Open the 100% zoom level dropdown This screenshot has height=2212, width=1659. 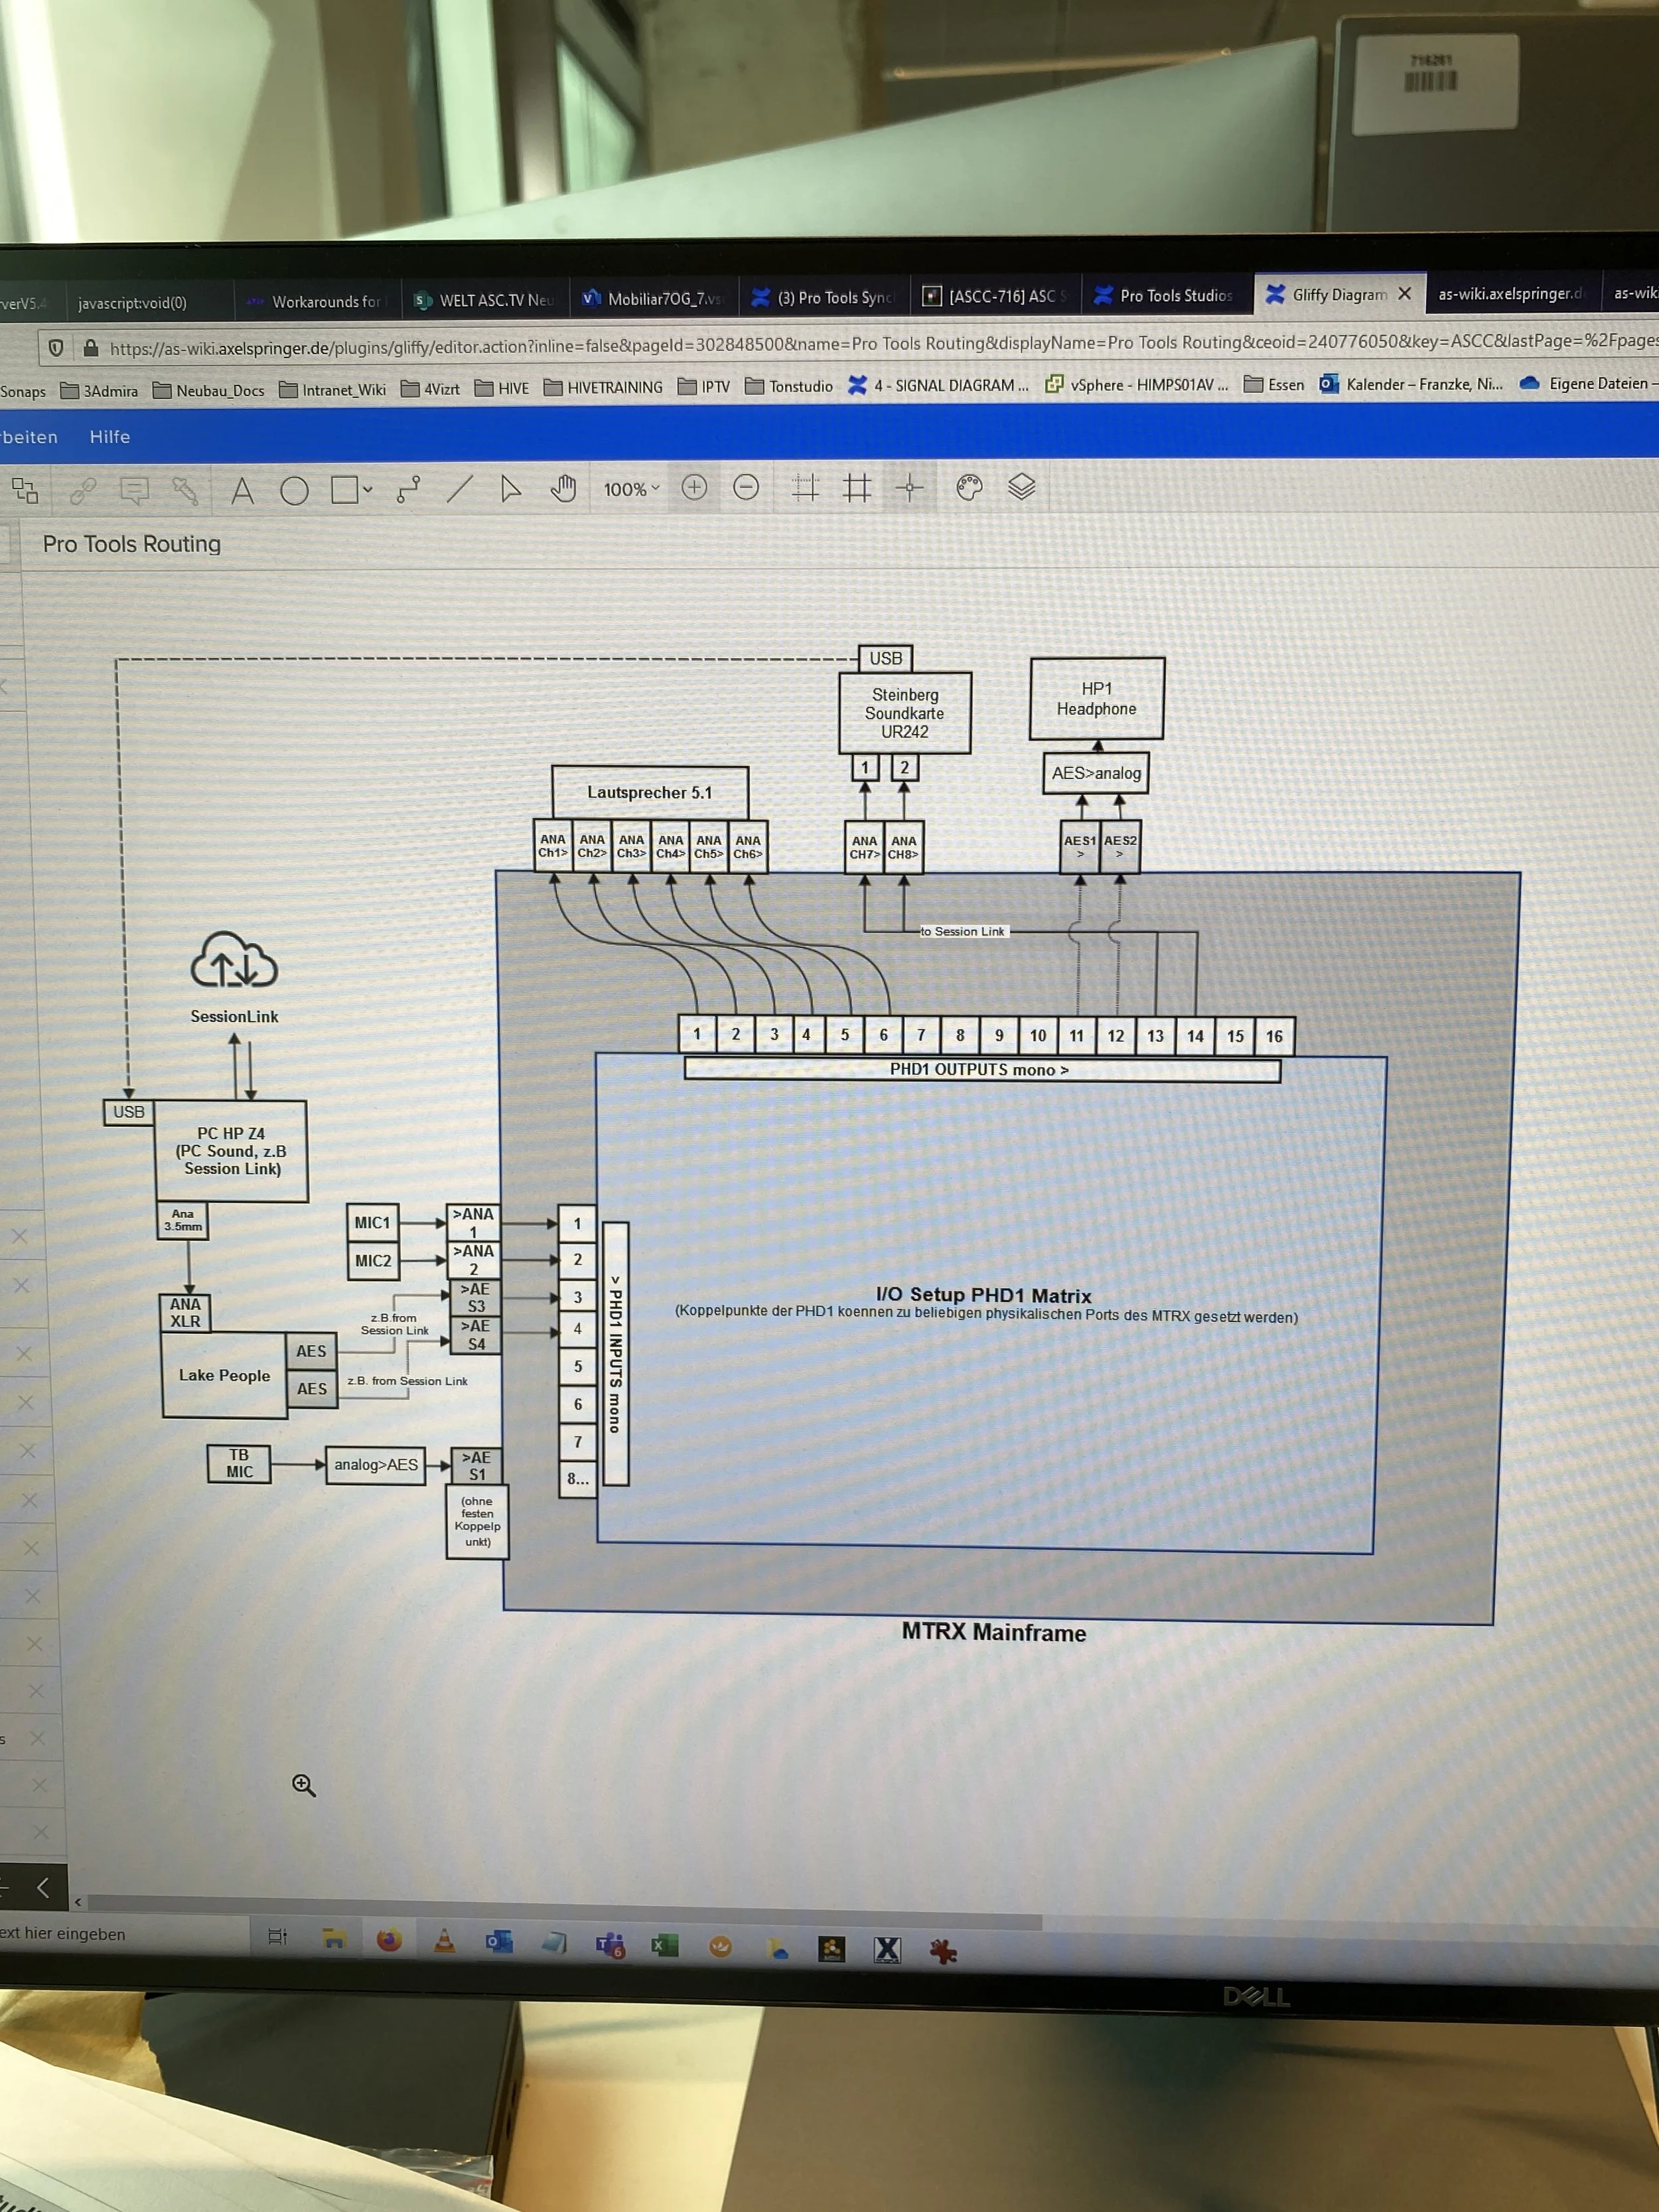631,489
